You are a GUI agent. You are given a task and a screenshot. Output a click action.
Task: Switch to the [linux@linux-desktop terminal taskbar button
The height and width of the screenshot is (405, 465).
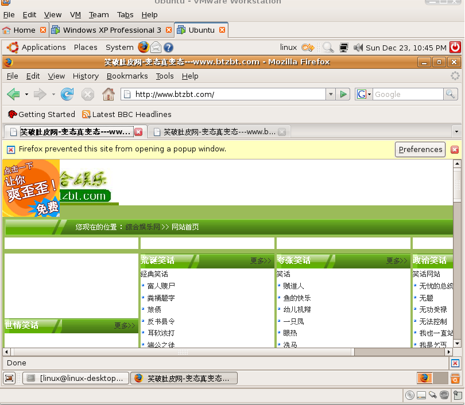click(x=76, y=379)
